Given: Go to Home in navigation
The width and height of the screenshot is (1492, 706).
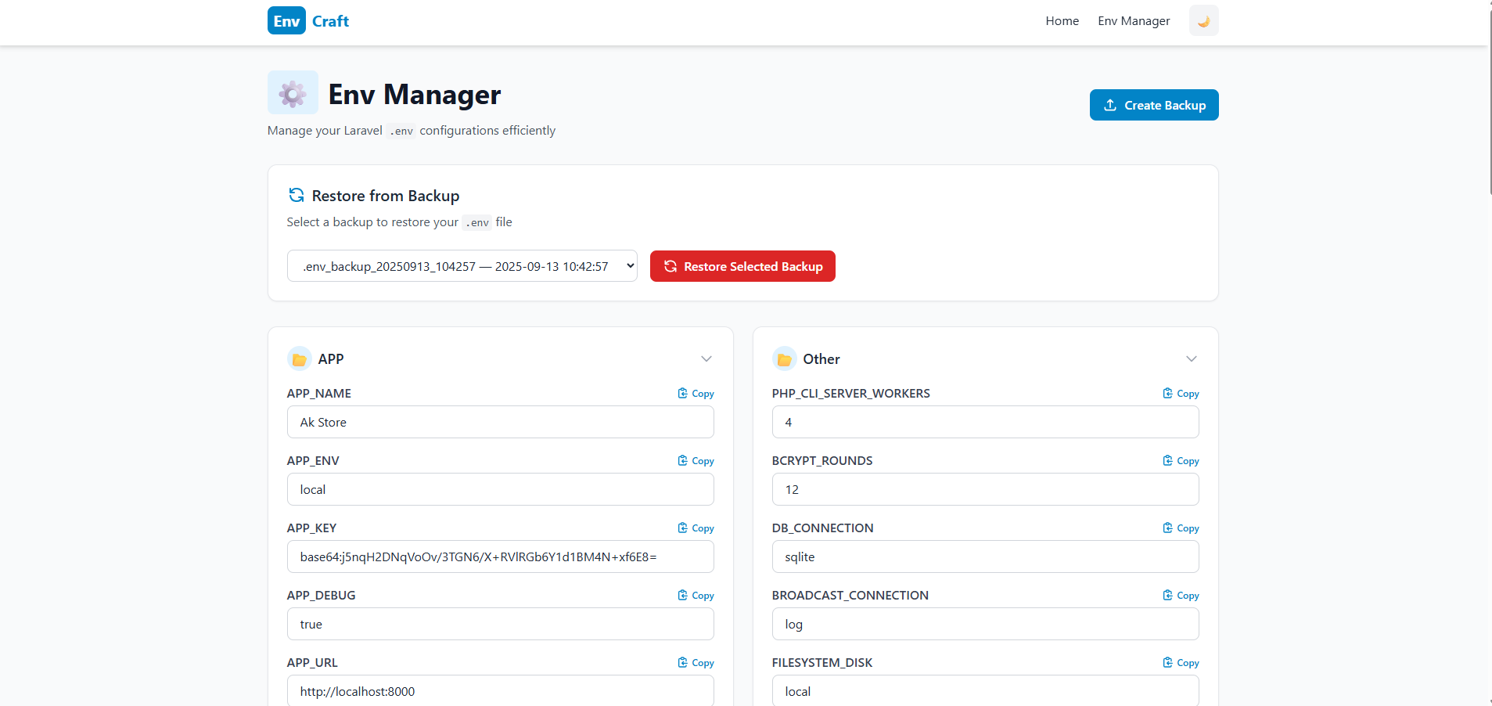Looking at the screenshot, I should tap(1062, 21).
